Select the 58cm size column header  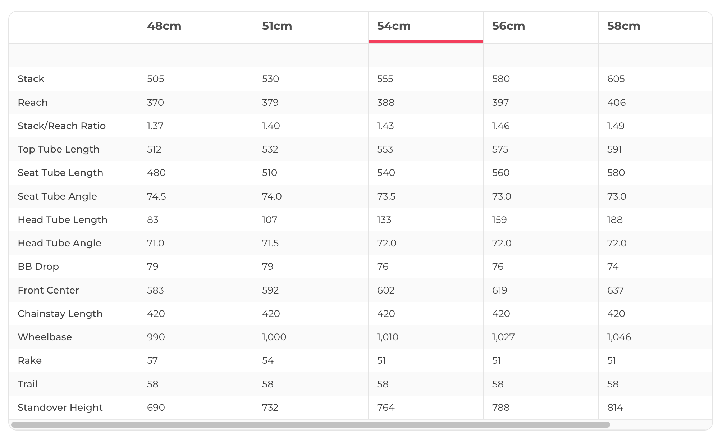click(623, 26)
